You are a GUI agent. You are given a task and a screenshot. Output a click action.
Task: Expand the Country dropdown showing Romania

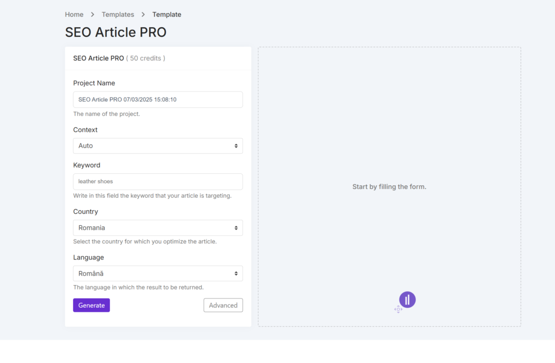pos(158,228)
